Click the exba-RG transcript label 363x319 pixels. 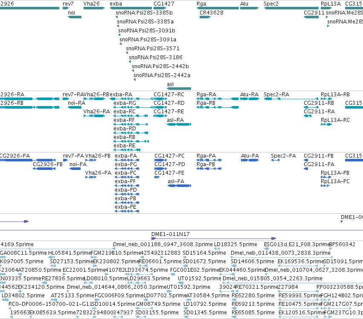pos(125,103)
